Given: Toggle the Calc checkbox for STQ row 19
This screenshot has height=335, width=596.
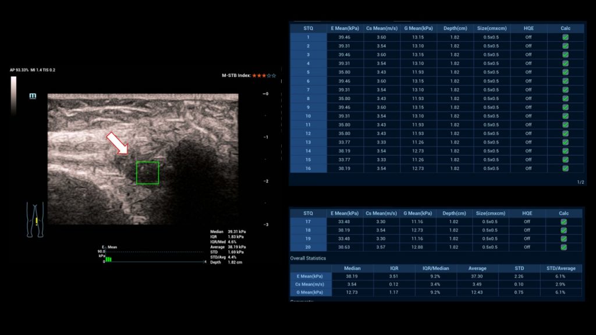Looking at the screenshot, I should (x=563, y=238).
